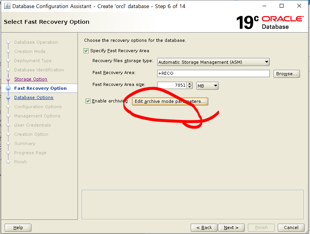Click the Browse... button
This screenshot has width=310, height=234.
[x=287, y=74]
